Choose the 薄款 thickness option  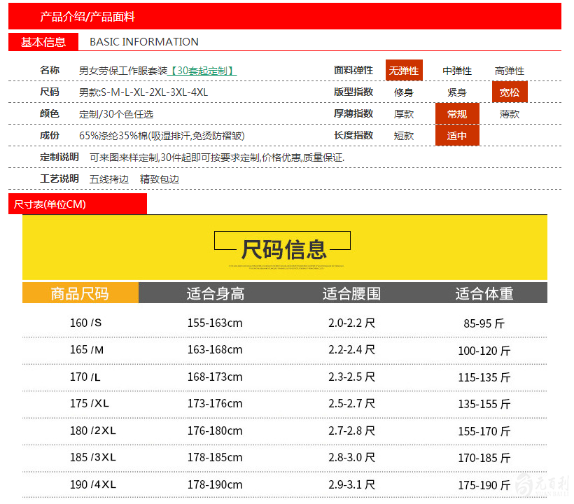click(509, 114)
